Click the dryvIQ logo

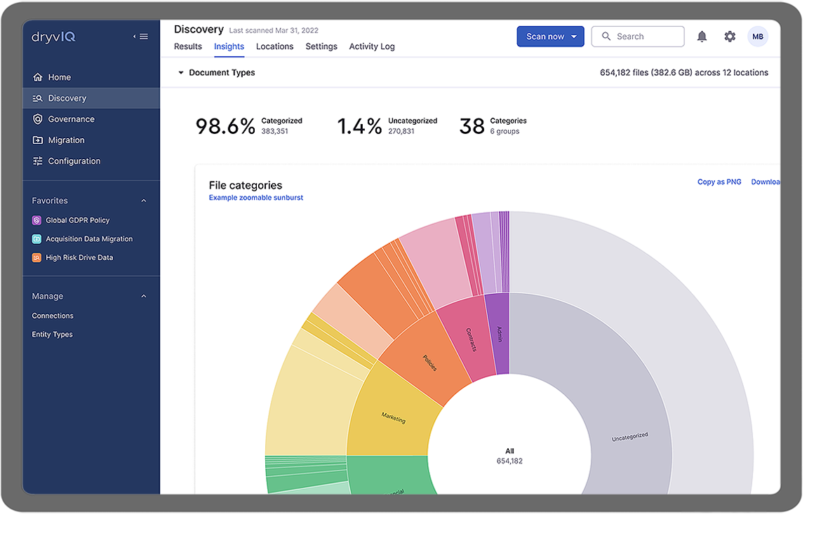click(x=53, y=36)
